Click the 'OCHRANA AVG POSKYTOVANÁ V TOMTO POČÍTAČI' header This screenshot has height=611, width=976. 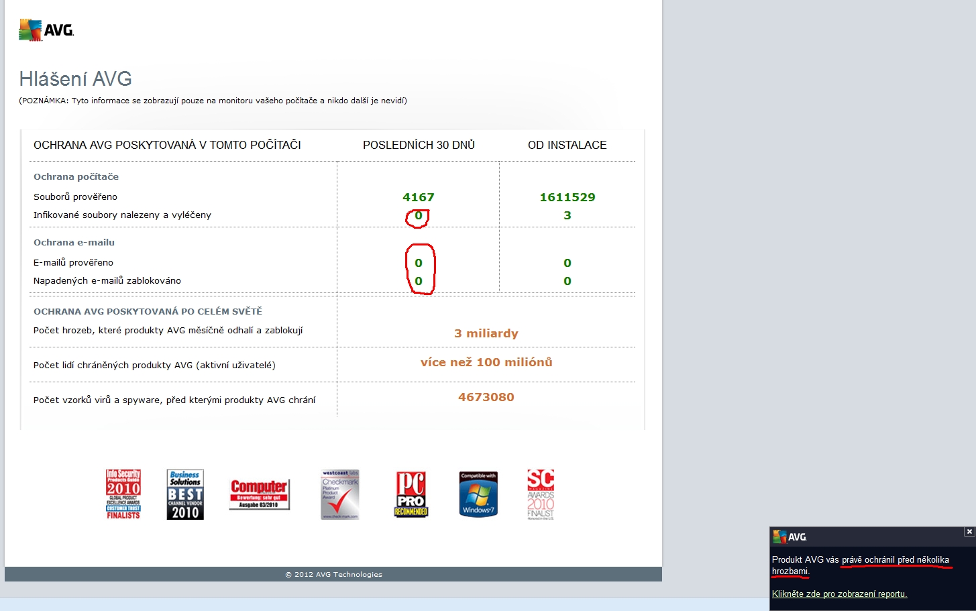pyautogui.click(x=167, y=145)
